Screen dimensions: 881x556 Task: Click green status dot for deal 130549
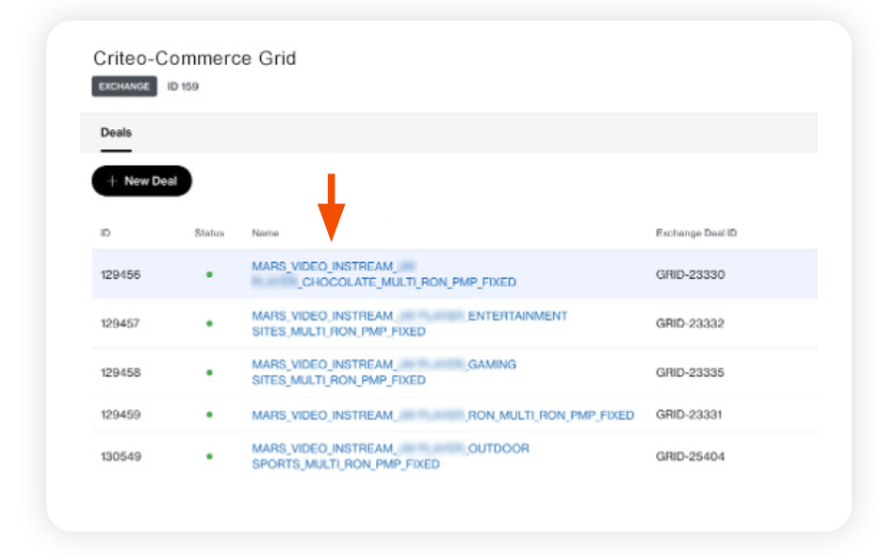tap(209, 456)
